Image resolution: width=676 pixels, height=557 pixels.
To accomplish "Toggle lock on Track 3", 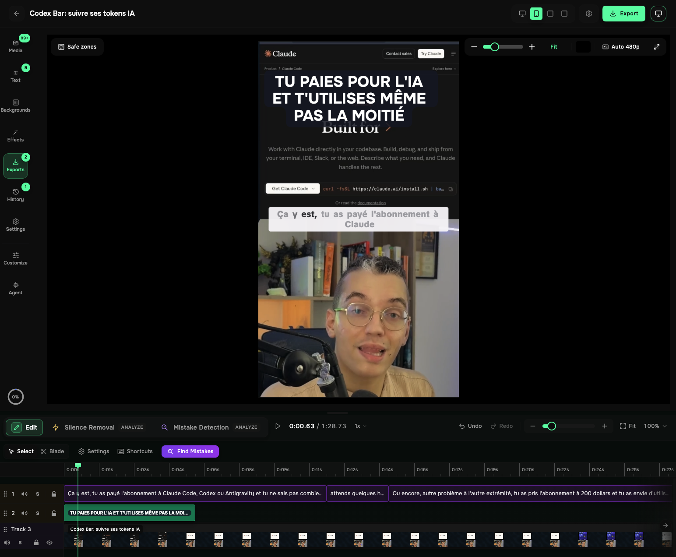I will (36, 543).
